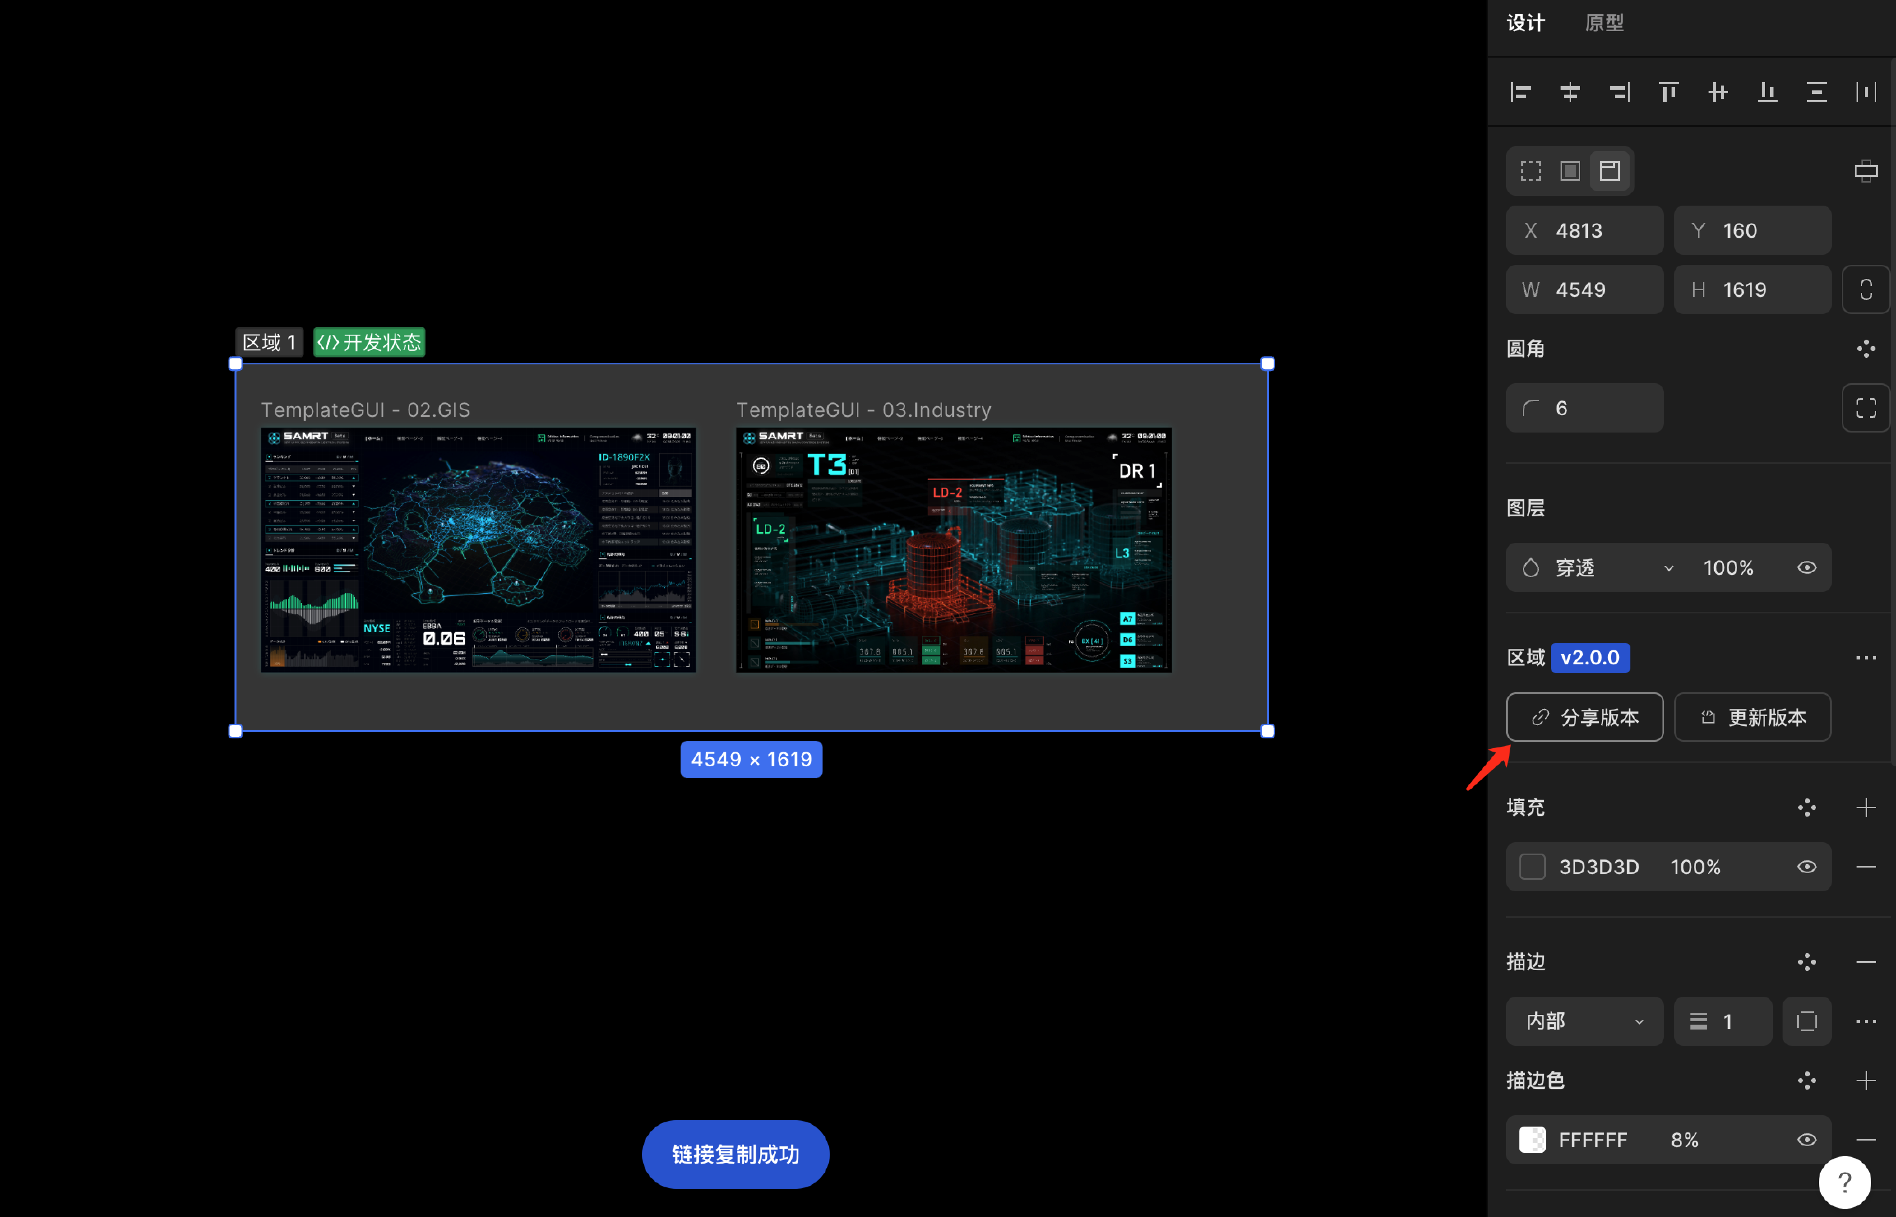1896x1217 pixels.
Task: Click X position field 4813
Action: tap(1585, 230)
